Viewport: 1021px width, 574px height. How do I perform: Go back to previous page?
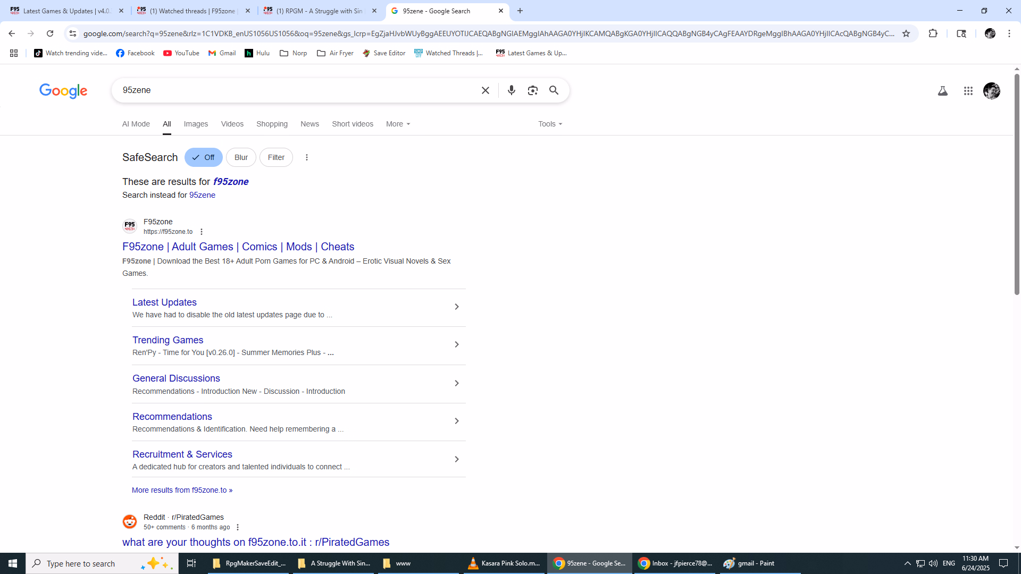12,33
